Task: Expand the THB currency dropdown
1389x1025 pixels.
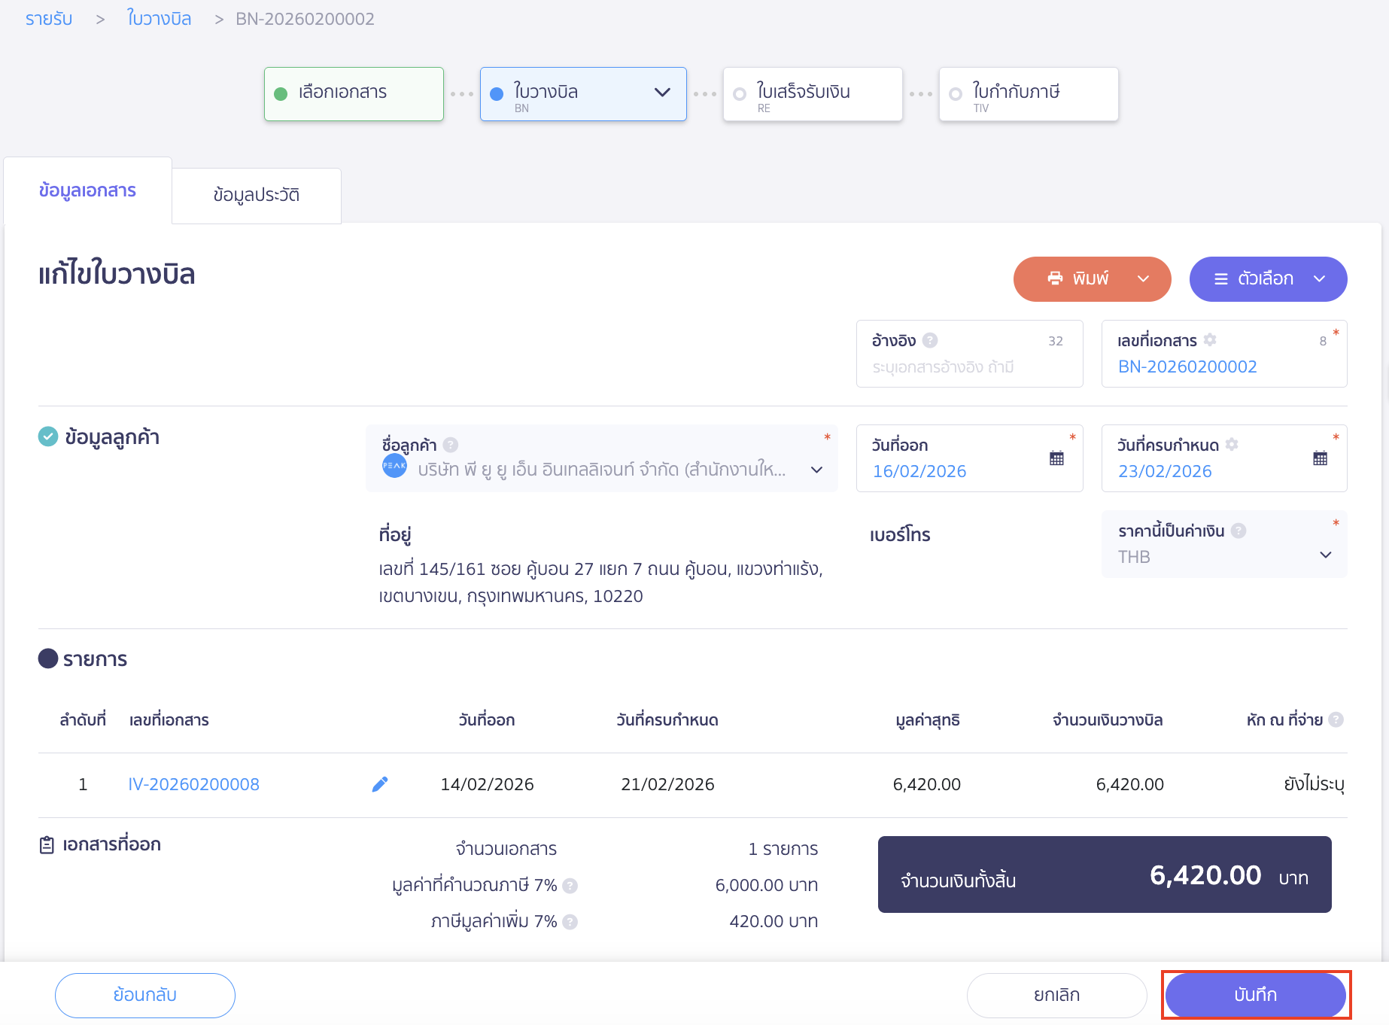Action: (x=1325, y=555)
